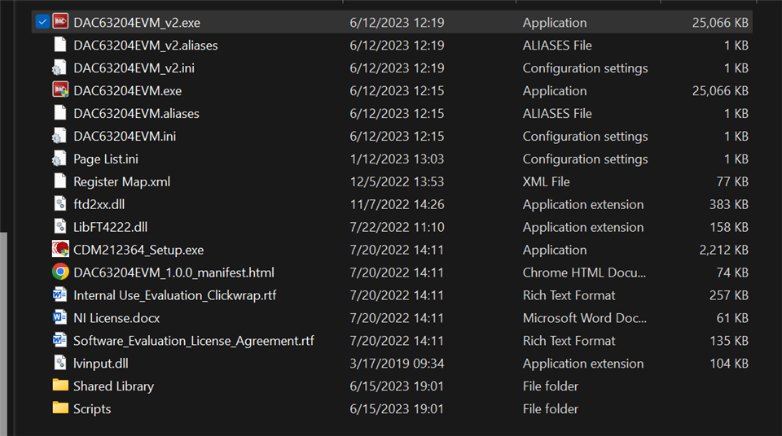Select the DAC63204EVM.ini configuration file
The width and height of the screenshot is (782, 436).
point(124,137)
